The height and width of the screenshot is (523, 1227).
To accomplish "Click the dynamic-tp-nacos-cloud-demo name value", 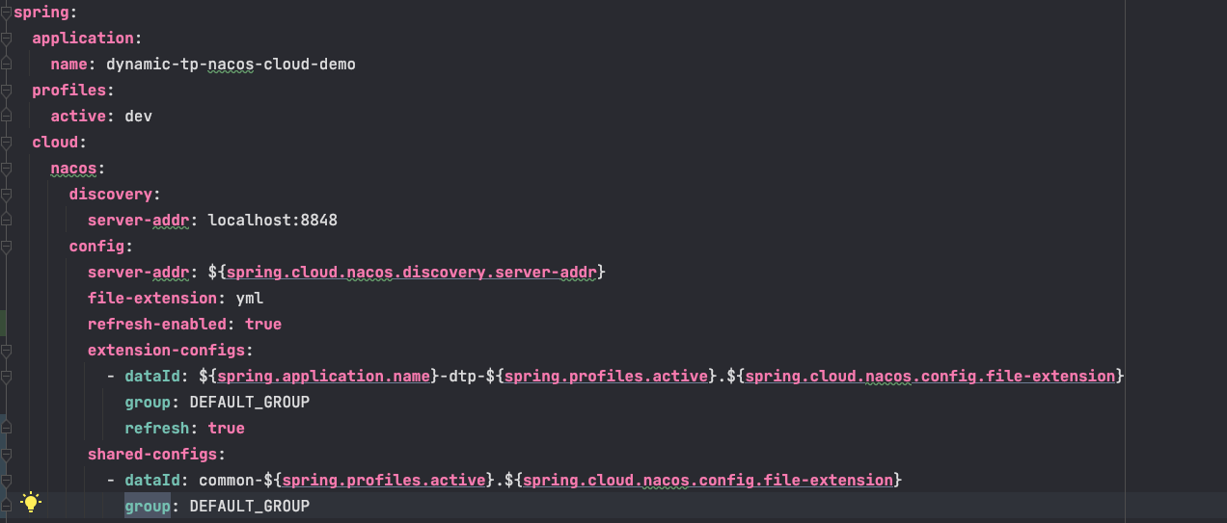I will click(231, 65).
